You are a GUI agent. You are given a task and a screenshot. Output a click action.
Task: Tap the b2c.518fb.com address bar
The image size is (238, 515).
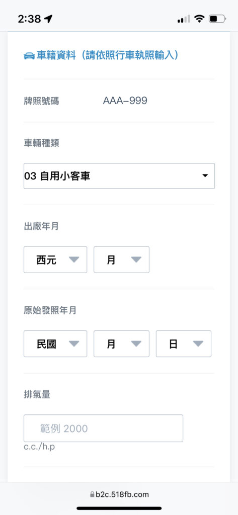point(119,494)
